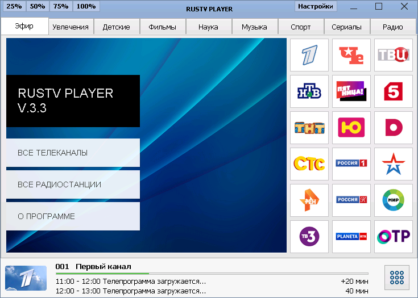The height and width of the screenshot is (298, 418).
Task: Switch to the Радио tab
Action: [393, 27]
